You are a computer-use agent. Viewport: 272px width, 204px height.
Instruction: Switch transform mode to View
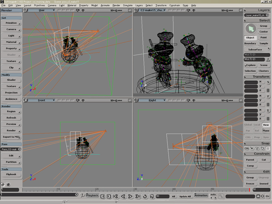[265, 125]
